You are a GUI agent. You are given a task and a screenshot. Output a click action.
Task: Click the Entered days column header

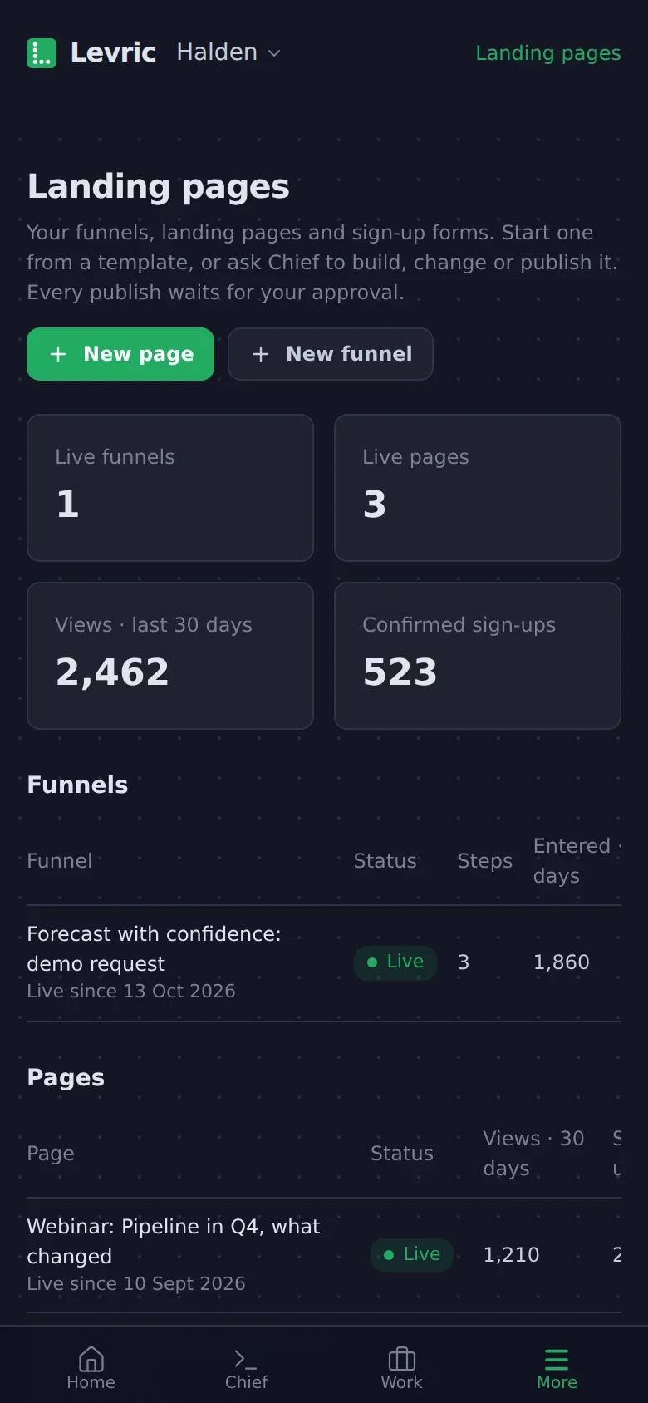click(577, 861)
